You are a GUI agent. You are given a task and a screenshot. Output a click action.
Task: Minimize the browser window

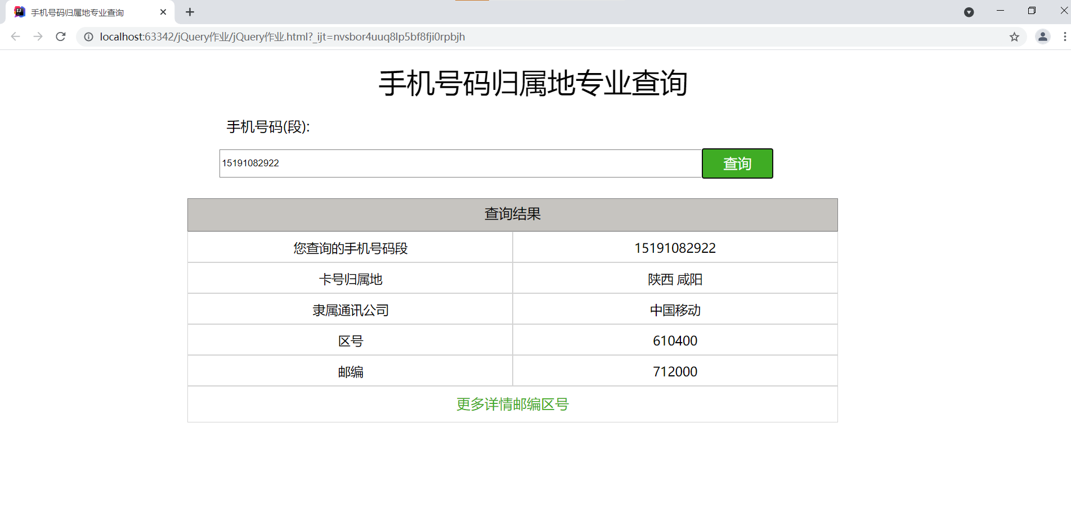(x=1000, y=11)
